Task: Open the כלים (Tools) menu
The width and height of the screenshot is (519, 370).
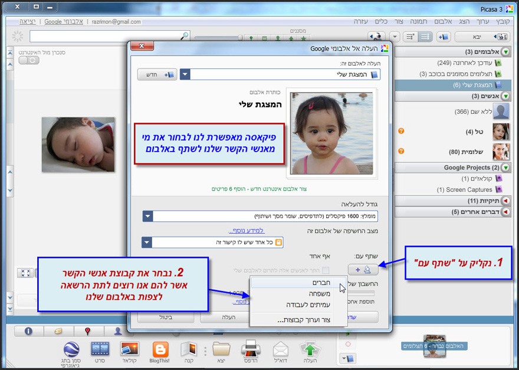Action: click(x=382, y=21)
